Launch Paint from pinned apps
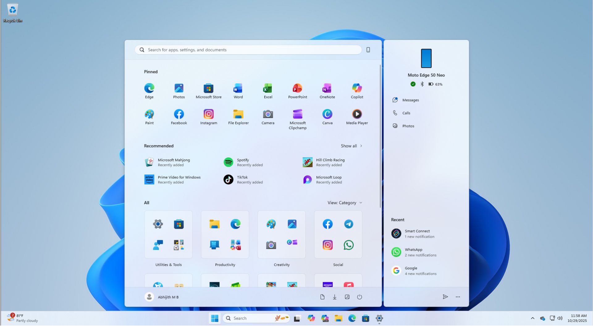Viewport: 593px width, 333px height. tap(149, 114)
